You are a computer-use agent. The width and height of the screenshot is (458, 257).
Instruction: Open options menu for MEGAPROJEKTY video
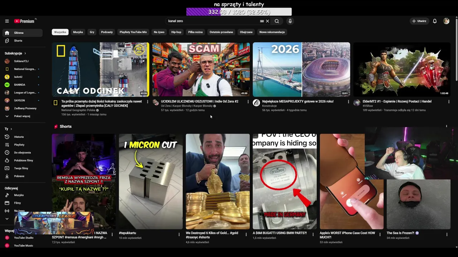coord(349,102)
